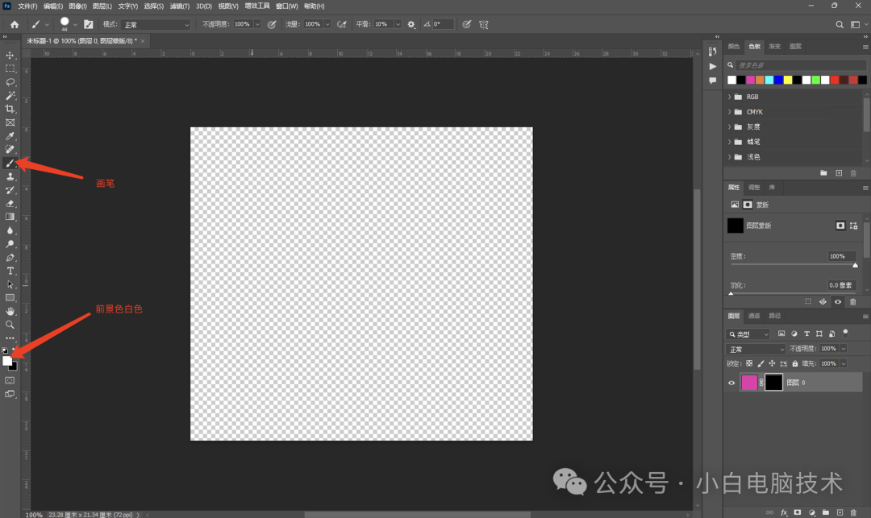Pick the yellow swatch in recent colors
This screenshot has height=518, width=871.
788,80
